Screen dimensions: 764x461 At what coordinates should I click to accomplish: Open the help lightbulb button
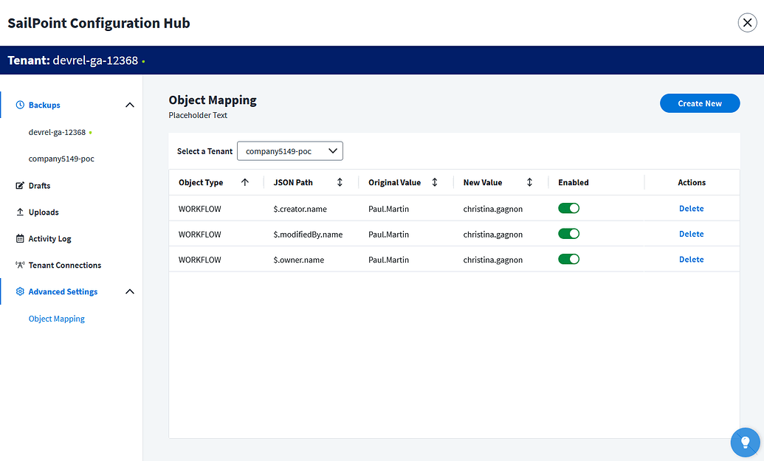pyautogui.click(x=745, y=442)
